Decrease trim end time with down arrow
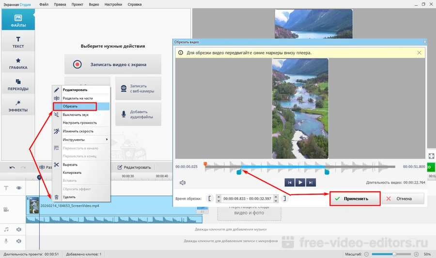The width and height of the screenshot is (436, 258). click(275, 201)
